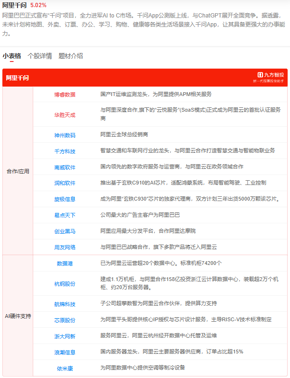Open the 润和软件 stock link
The image size is (290, 378).
coord(65,183)
